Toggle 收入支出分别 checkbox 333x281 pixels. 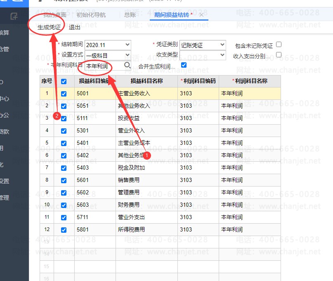[279, 55]
